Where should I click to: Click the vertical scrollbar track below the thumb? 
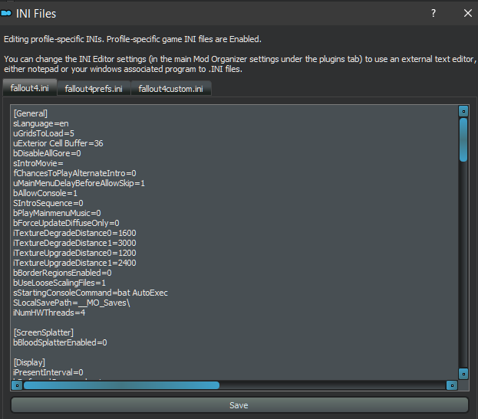(x=463, y=265)
